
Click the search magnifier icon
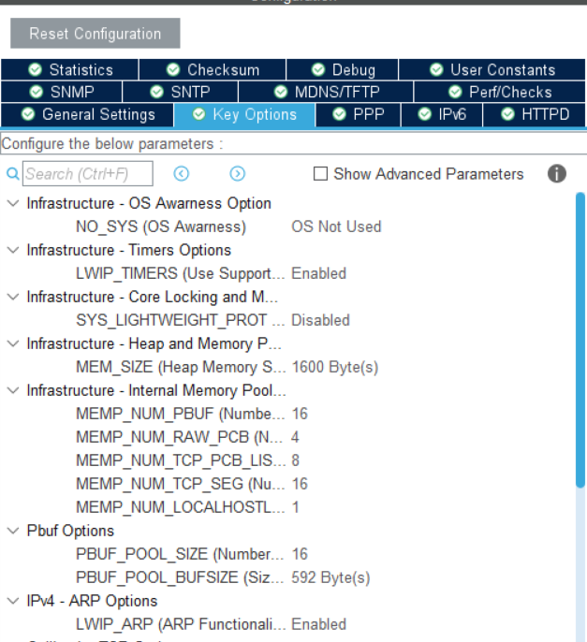(x=13, y=174)
